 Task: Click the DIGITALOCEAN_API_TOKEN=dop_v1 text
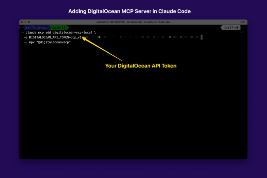point(55,37)
